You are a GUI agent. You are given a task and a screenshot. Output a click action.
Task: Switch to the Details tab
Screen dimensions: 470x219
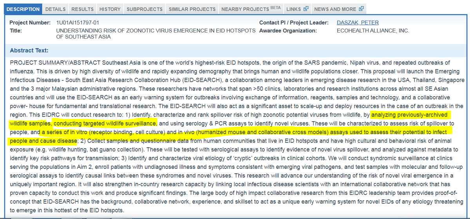point(55,9)
